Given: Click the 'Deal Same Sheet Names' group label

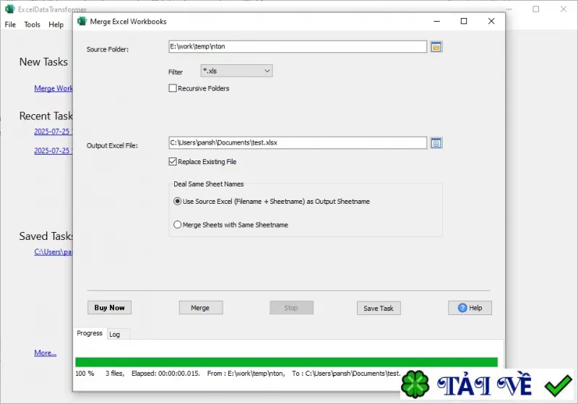Looking at the screenshot, I should [209, 184].
